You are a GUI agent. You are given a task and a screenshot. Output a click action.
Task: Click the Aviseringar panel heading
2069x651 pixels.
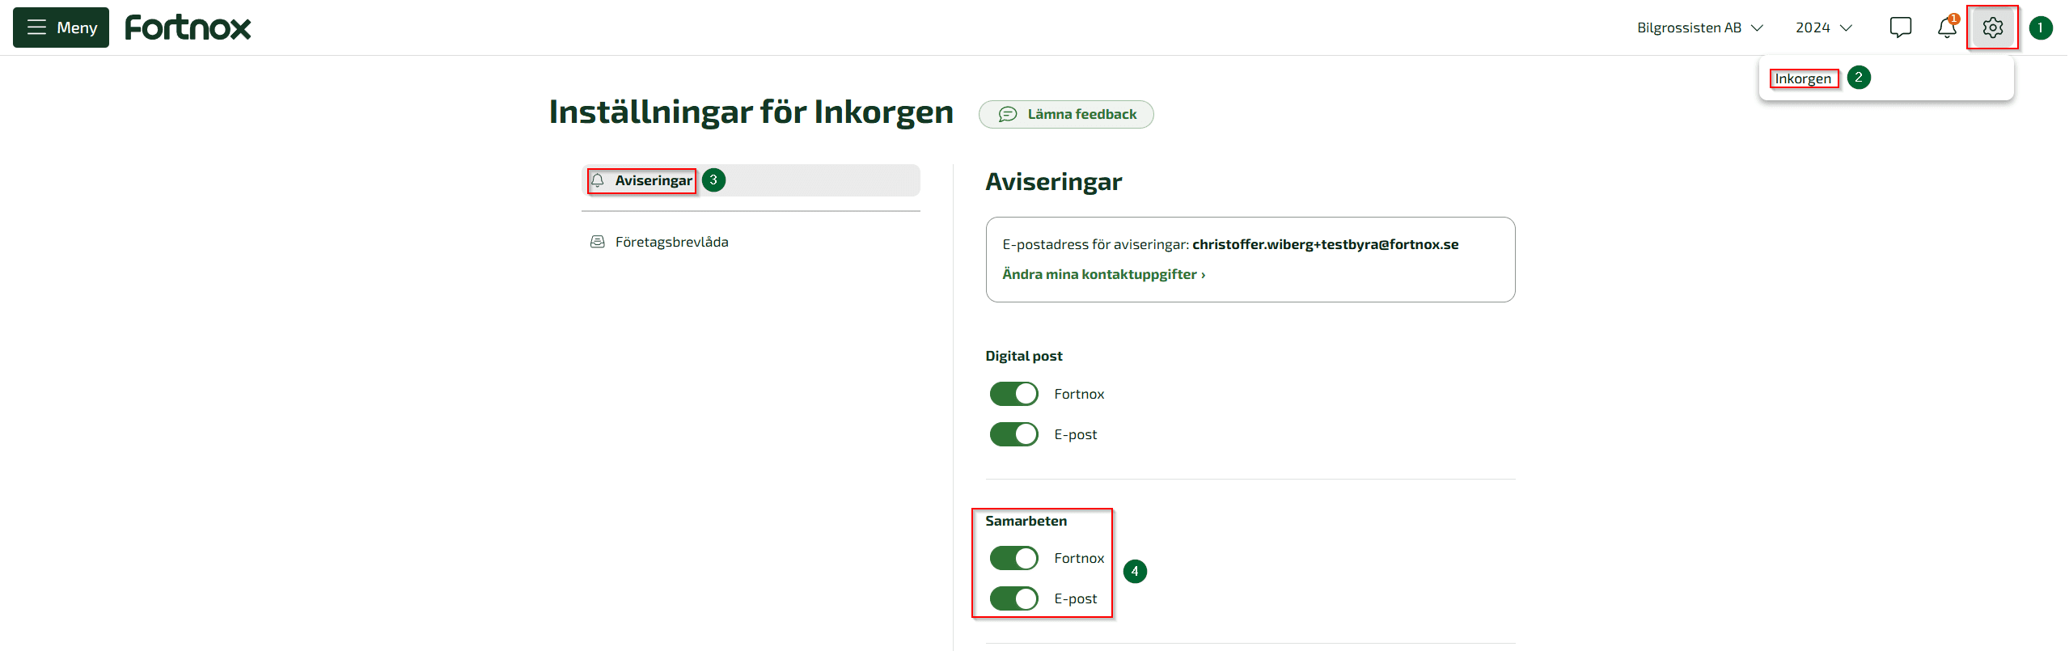1053,182
